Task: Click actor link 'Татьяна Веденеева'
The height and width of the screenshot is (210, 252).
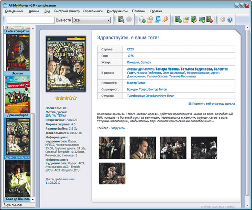Action: point(196,69)
